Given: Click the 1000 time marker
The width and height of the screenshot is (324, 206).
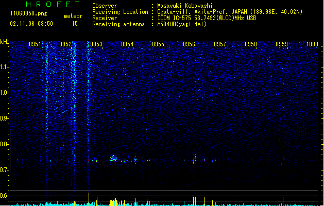Looking at the screenshot, I should [x=312, y=44].
